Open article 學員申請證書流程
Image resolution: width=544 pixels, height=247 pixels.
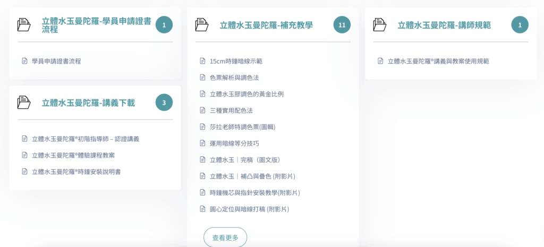tap(56, 61)
